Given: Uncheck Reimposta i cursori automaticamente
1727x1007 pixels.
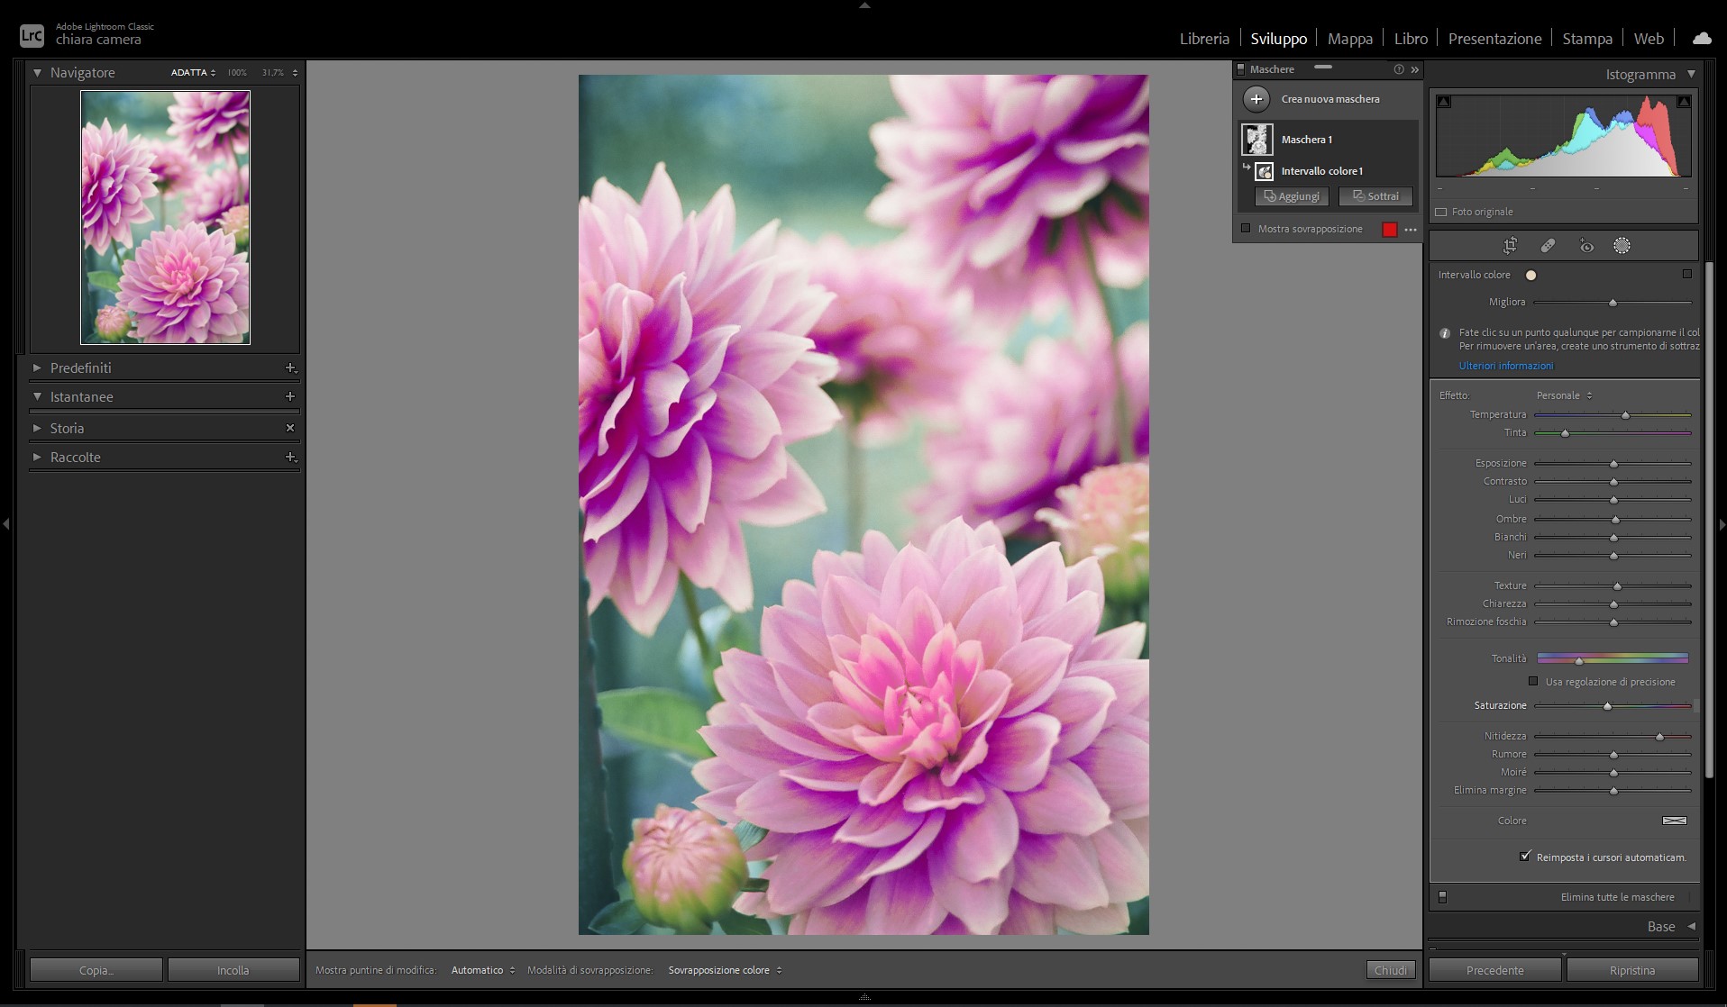Looking at the screenshot, I should (1525, 857).
